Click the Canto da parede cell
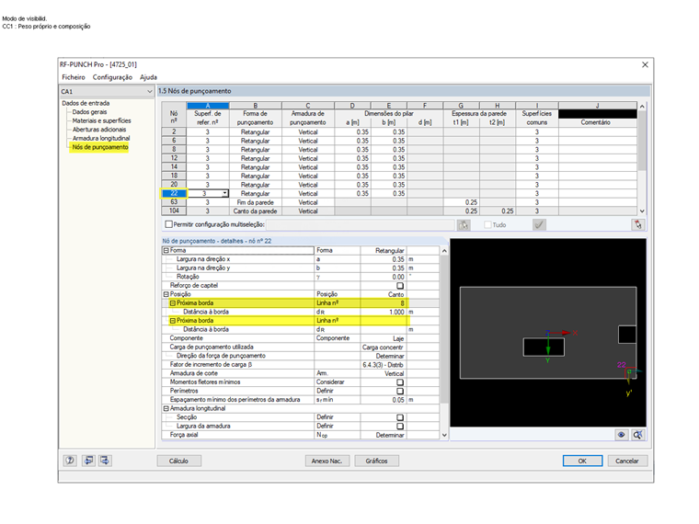Viewport: 699px width, 524px height. click(256, 211)
